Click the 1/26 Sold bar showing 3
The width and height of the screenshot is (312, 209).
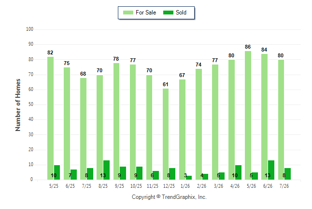(x=189, y=178)
